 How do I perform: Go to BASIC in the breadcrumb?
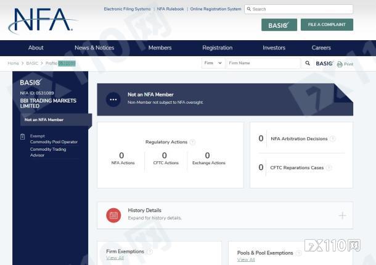point(32,63)
